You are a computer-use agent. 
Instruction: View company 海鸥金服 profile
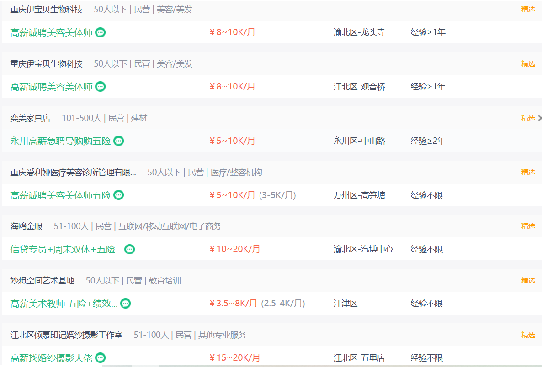26,226
